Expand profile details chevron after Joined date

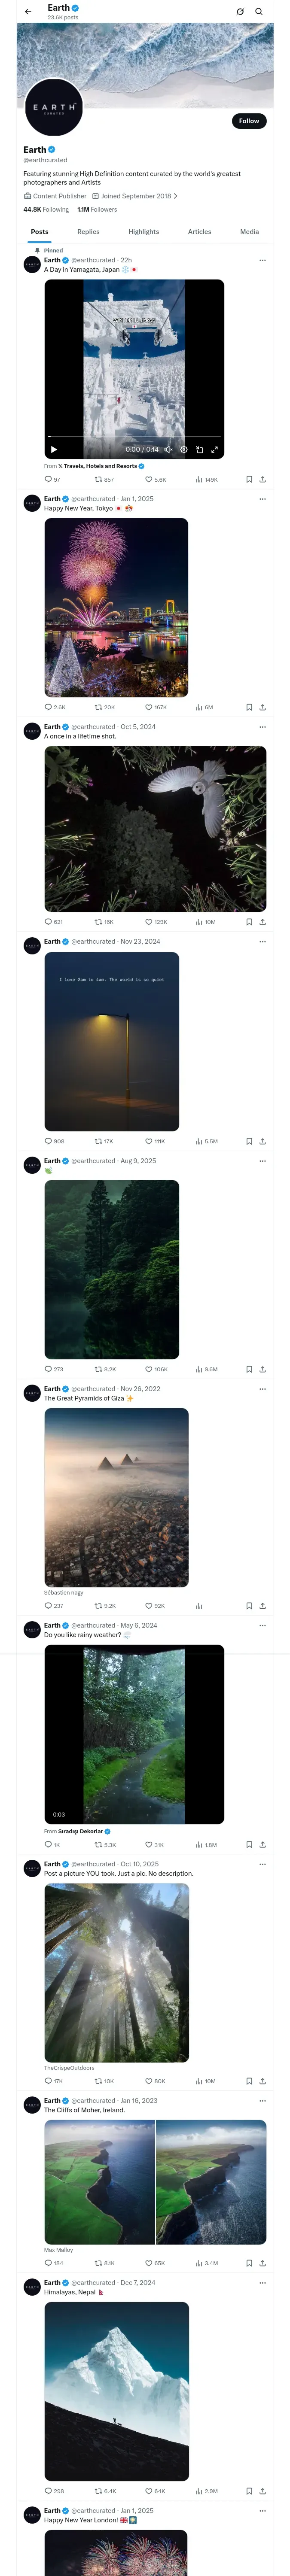(176, 196)
